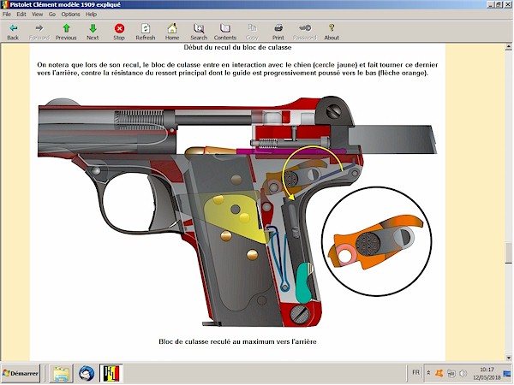Screen dimensions: 514x385
Task: Click caption "Bloc de culasse reculé au maximum"
Action: coord(237,341)
